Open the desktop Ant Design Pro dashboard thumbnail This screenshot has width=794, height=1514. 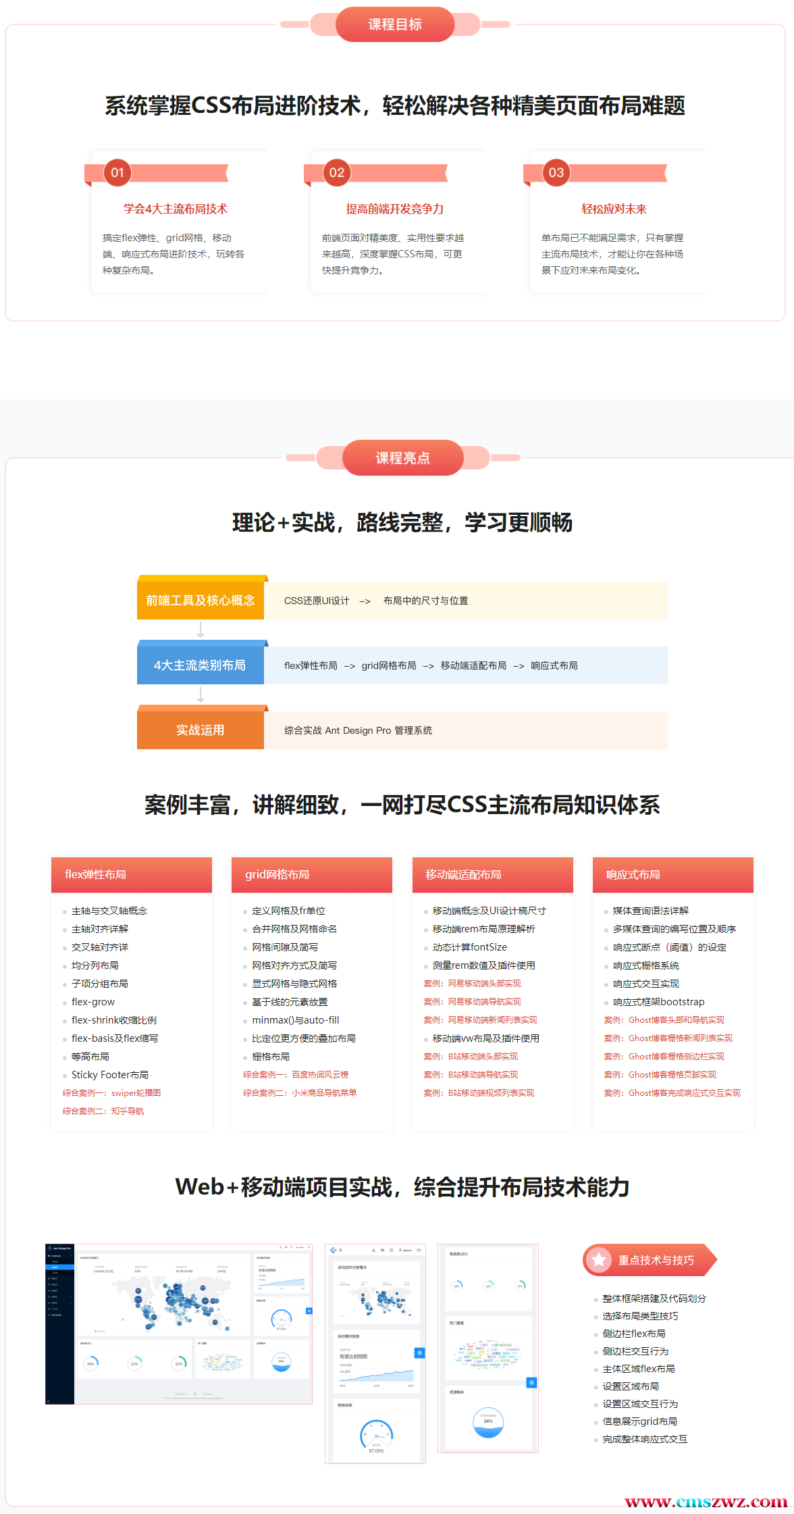click(x=179, y=1323)
